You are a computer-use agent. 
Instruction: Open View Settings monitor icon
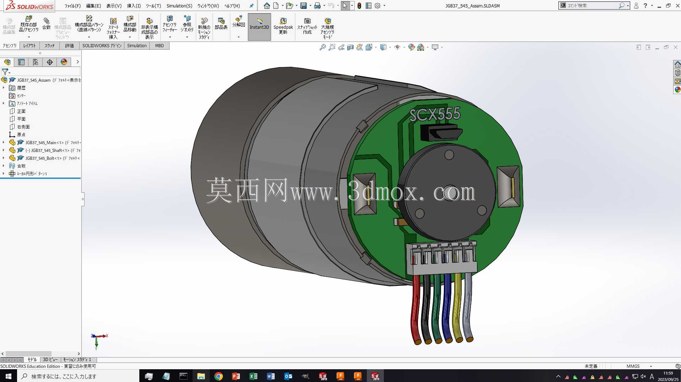(435, 47)
